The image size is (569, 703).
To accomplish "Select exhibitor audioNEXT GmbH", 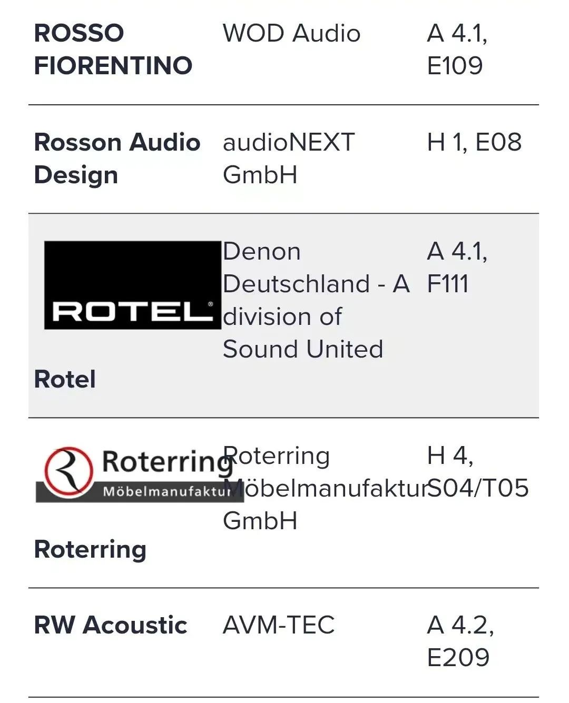I will coord(288,159).
